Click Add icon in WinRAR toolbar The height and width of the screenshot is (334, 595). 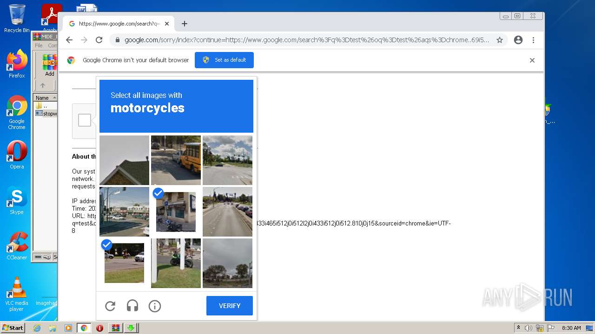49,65
